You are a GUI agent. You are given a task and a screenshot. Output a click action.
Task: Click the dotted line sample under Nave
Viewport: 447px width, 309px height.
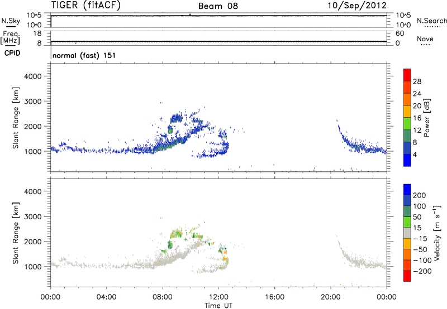tap(426, 45)
